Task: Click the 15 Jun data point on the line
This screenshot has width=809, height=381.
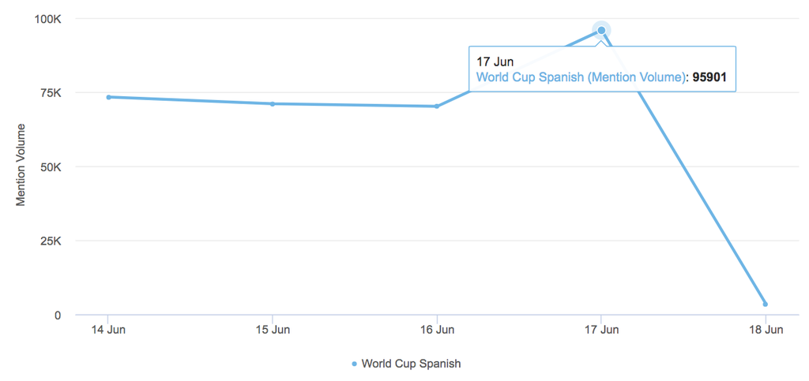Action: pyautogui.click(x=273, y=103)
